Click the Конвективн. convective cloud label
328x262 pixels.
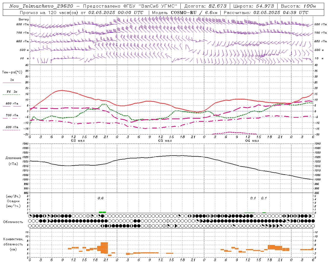point(13,239)
